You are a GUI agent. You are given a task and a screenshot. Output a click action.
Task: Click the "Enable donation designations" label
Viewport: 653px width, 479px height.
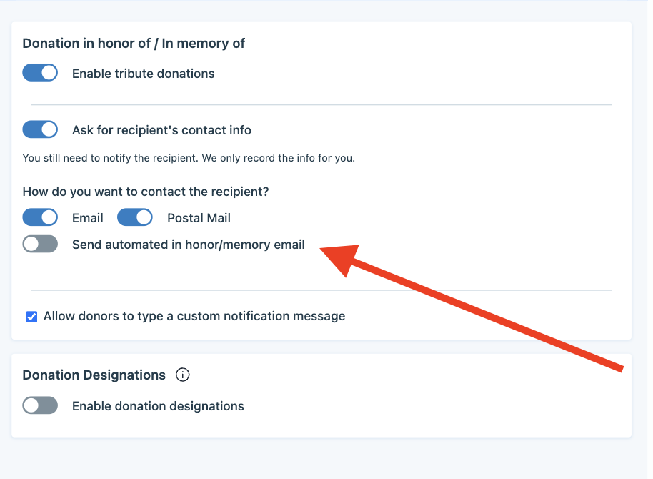coord(158,406)
